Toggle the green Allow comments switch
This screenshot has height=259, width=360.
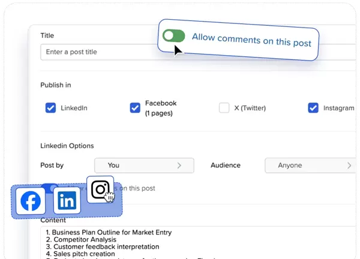pos(174,36)
